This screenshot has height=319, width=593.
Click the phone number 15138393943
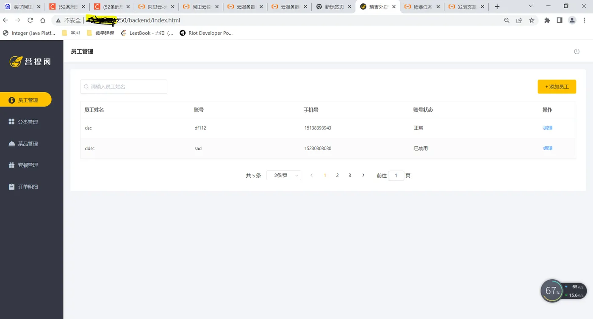click(x=318, y=128)
